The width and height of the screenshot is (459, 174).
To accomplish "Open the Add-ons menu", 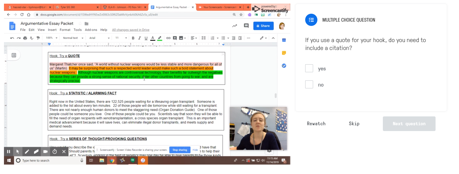I will click(x=91, y=30).
